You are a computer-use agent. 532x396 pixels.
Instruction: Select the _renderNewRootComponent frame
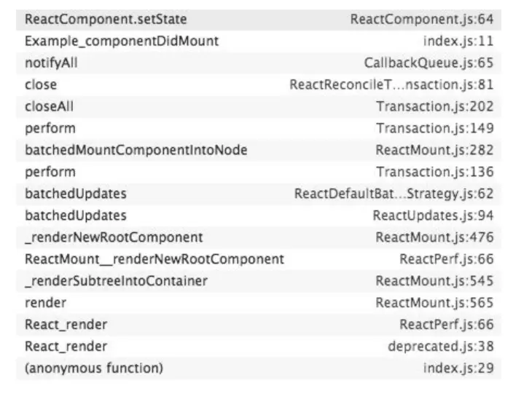pos(259,237)
